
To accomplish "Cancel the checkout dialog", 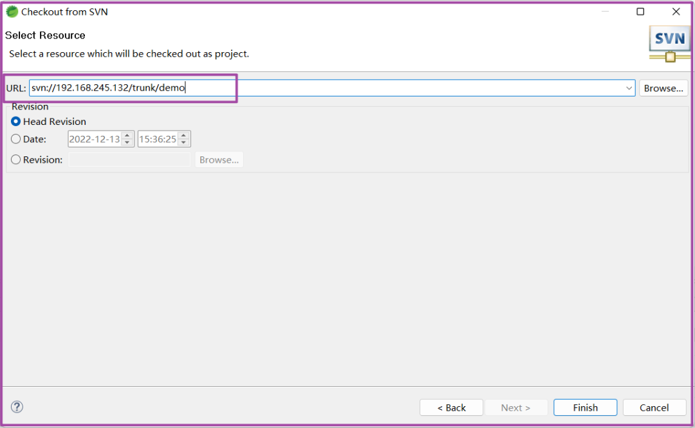I will coord(654,407).
